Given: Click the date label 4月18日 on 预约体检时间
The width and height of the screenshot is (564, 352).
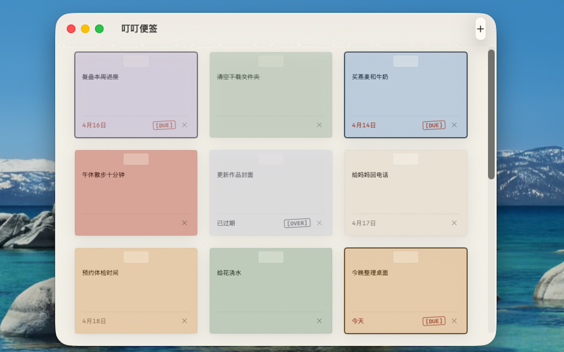Looking at the screenshot, I should (94, 321).
